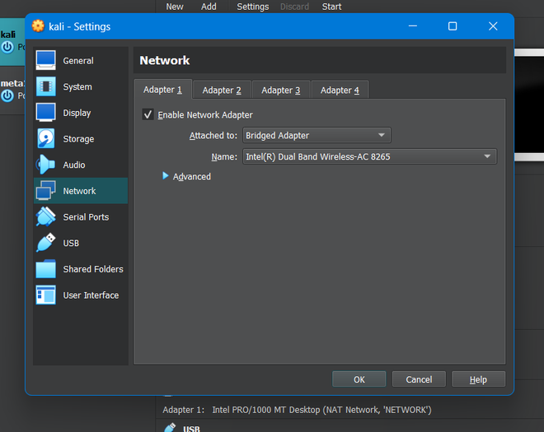Open the Attached to dropdown
This screenshot has width=544, height=432.
pos(317,135)
